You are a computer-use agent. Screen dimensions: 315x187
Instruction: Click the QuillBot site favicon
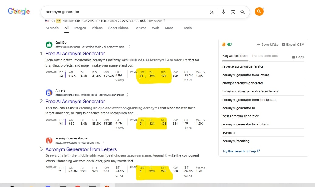pos(49,45)
